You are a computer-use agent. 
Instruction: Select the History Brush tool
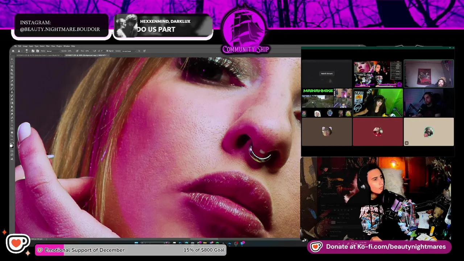point(12,96)
